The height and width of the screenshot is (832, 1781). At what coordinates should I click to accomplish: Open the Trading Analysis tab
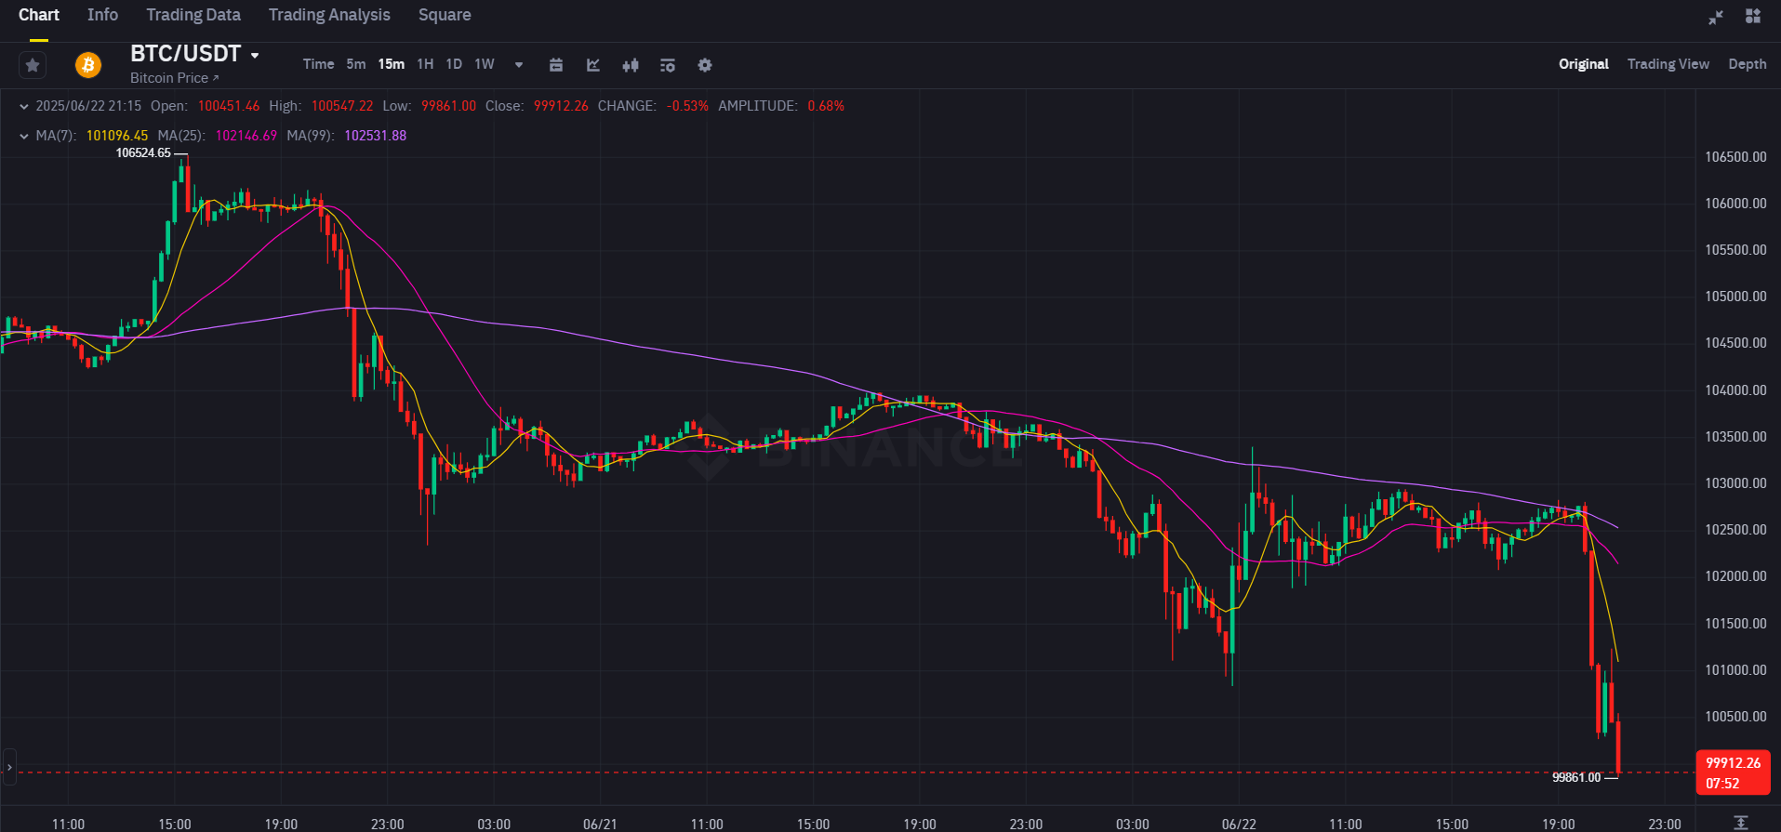pyautogui.click(x=329, y=15)
